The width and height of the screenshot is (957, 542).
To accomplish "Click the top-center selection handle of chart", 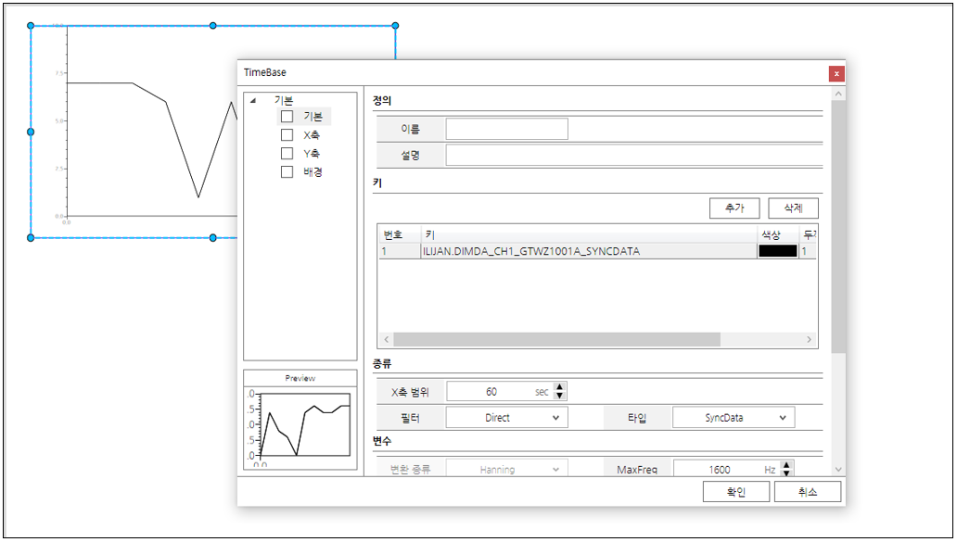I will (x=213, y=26).
